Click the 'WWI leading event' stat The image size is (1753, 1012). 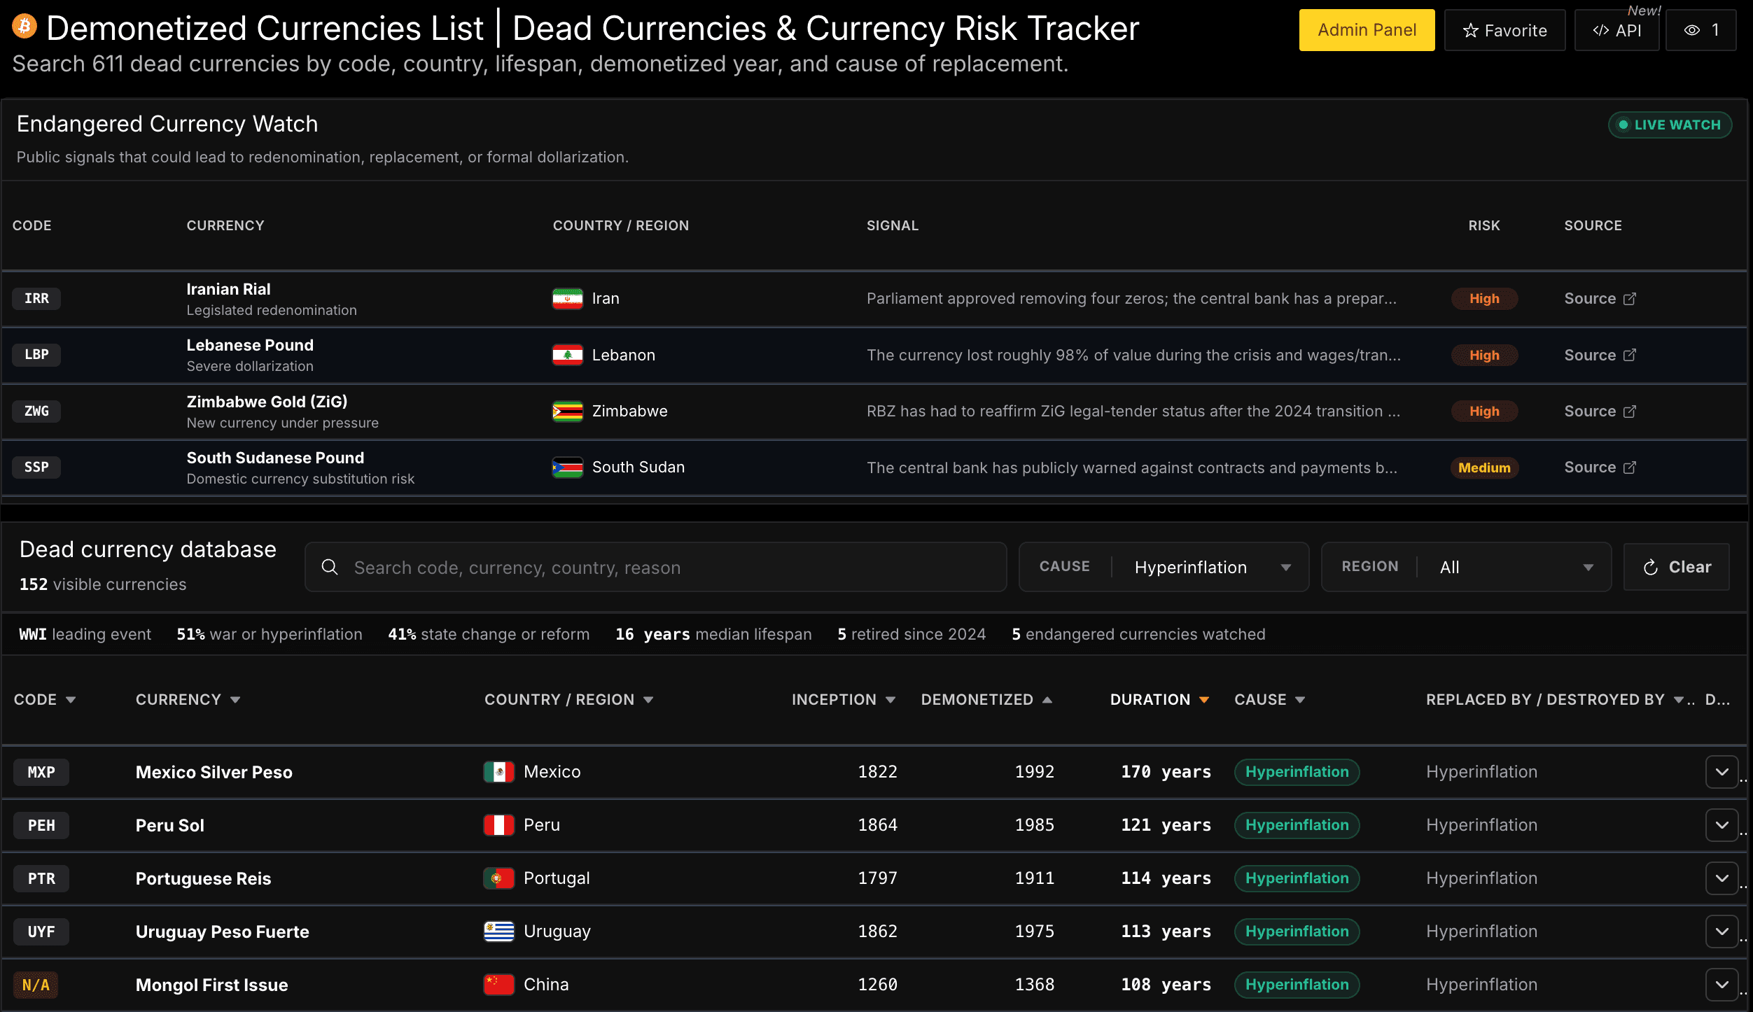[85, 634]
